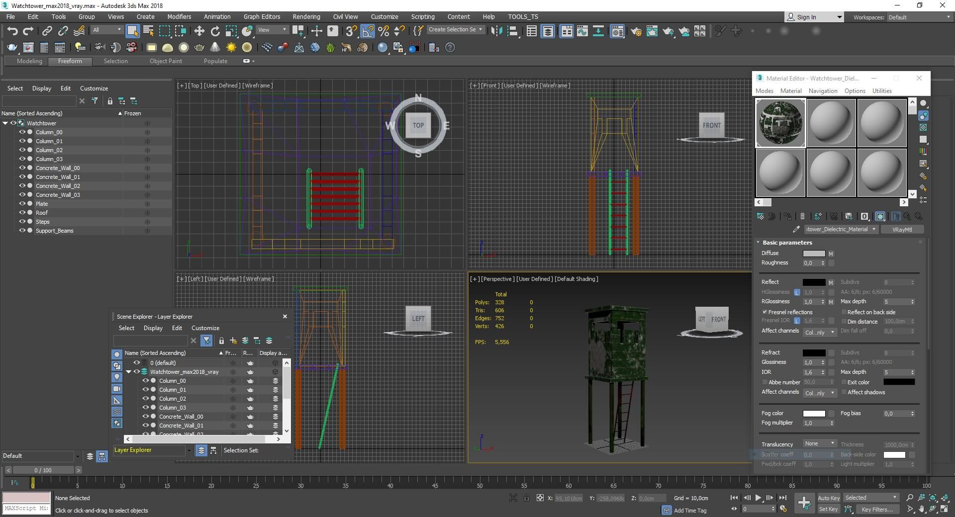Click the VRayMtl material type button
The height and width of the screenshot is (517, 955).
902,229
